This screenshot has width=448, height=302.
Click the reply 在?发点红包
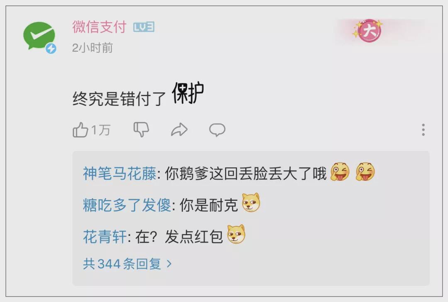(179, 236)
